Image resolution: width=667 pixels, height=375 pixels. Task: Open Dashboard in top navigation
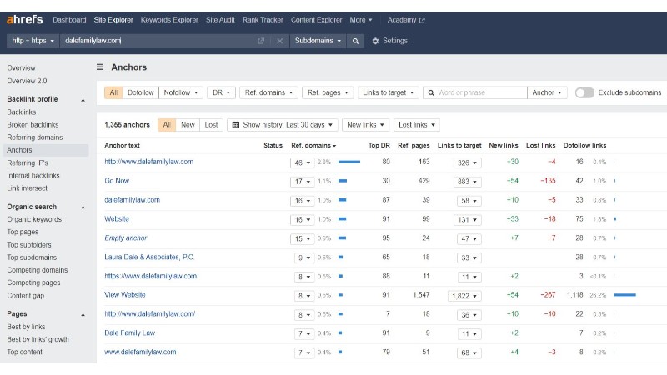coord(69,20)
